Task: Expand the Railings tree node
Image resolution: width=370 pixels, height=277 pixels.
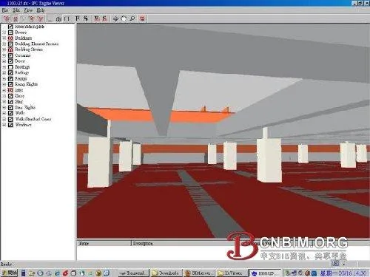Action: pyautogui.click(x=4, y=73)
